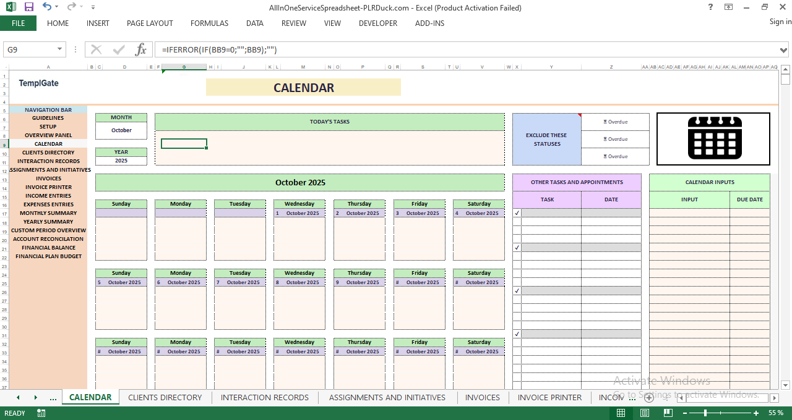The height and width of the screenshot is (420, 792).
Task: Switch to the CLIENTS DIRECTORY sheet tab
Action: (x=165, y=398)
